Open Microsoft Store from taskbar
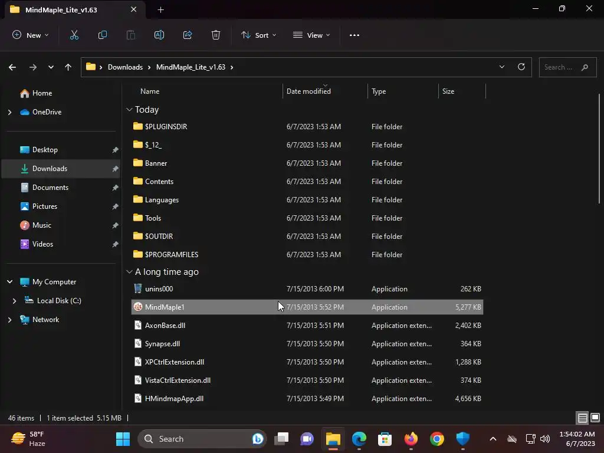 click(x=385, y=439)
